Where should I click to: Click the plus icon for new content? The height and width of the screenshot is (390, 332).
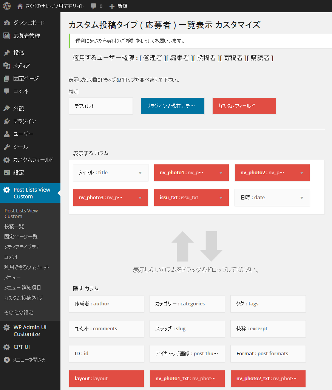[112, 6]
